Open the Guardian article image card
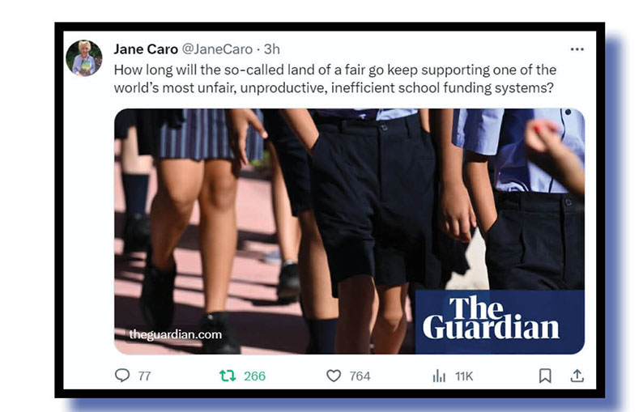The width and height of the screenshot is (643, 412). click(x=349, y=231)
